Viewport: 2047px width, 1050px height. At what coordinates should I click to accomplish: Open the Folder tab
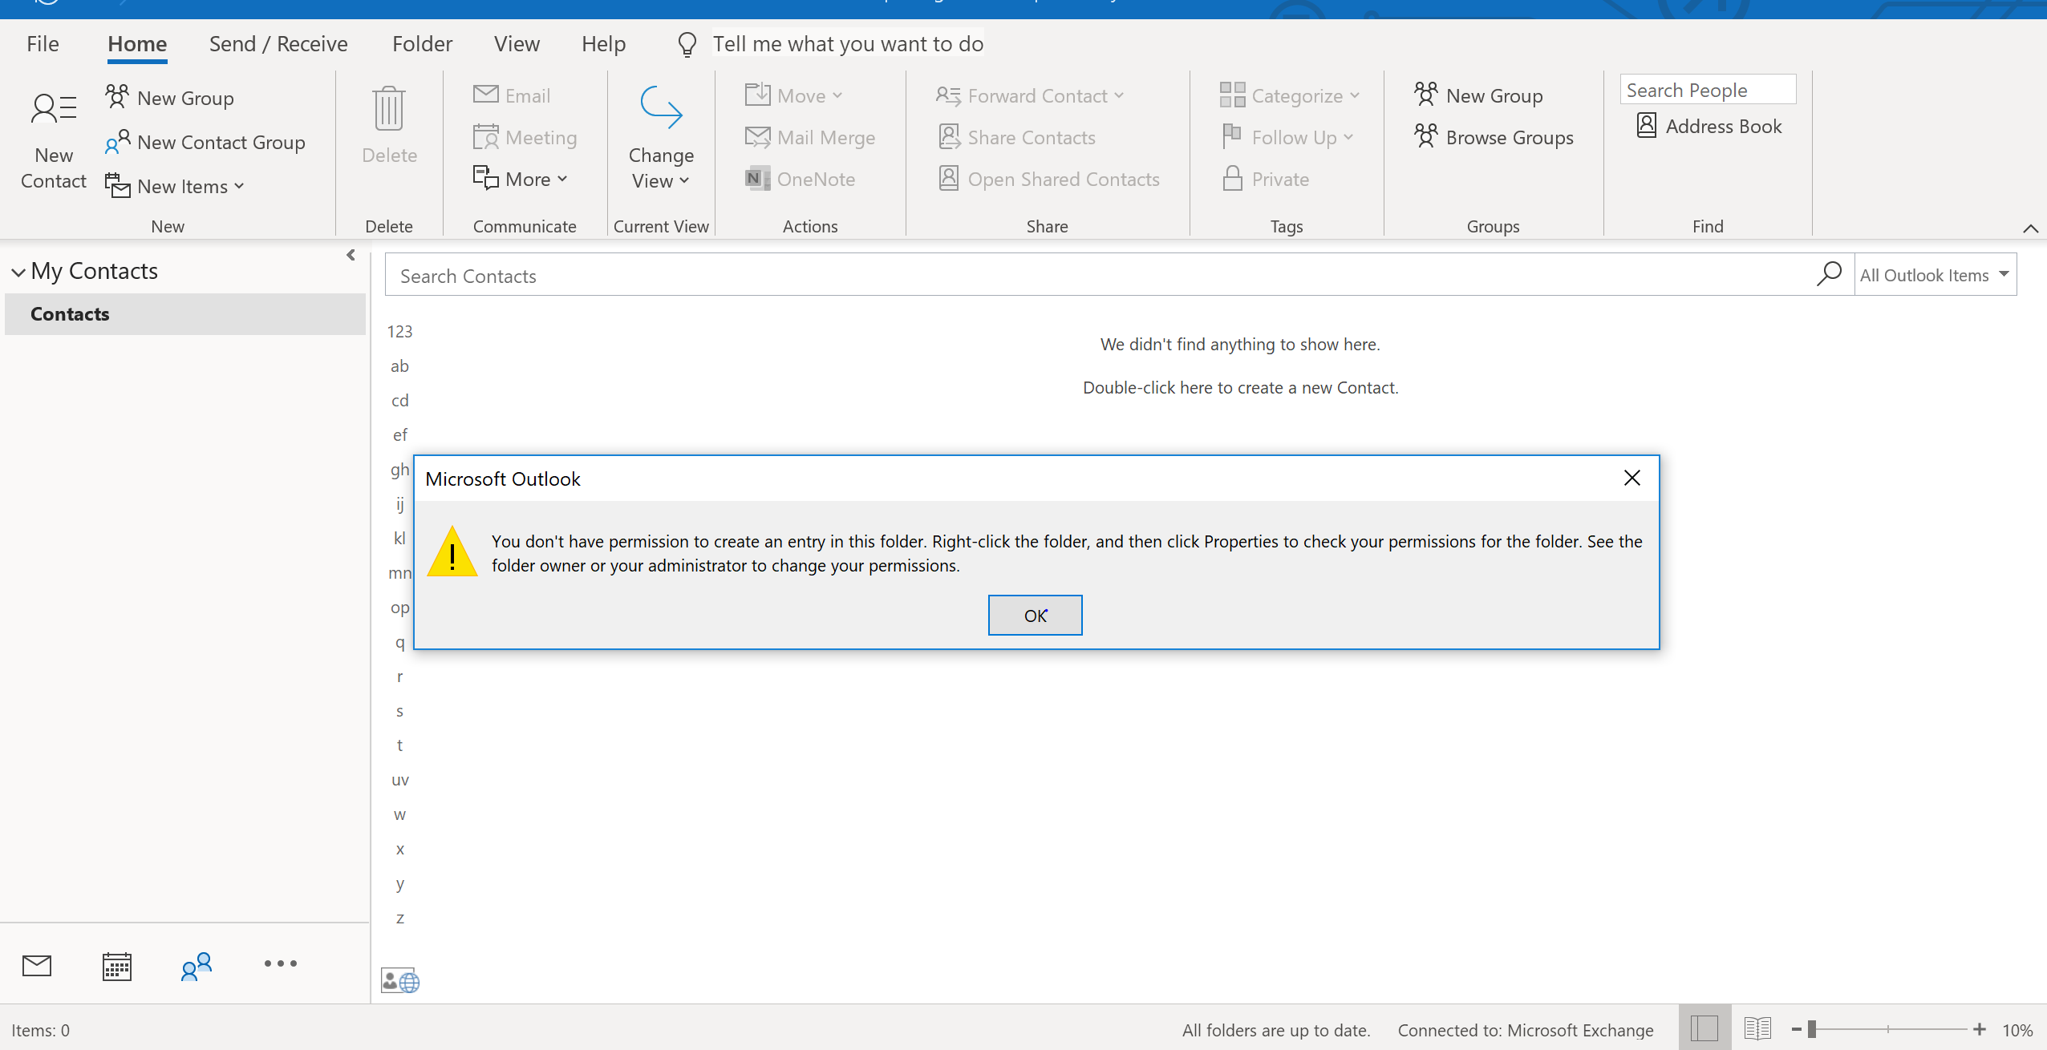[422, 43]
